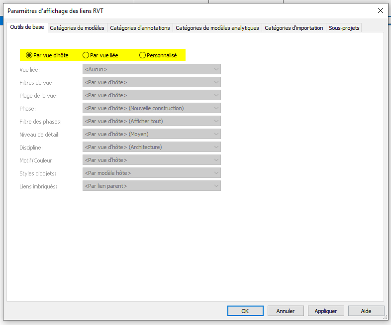Screen dimensions: 391x325
Task: Open the 'Styles d'objets' dropdown
Action: (x=151, y=173)
